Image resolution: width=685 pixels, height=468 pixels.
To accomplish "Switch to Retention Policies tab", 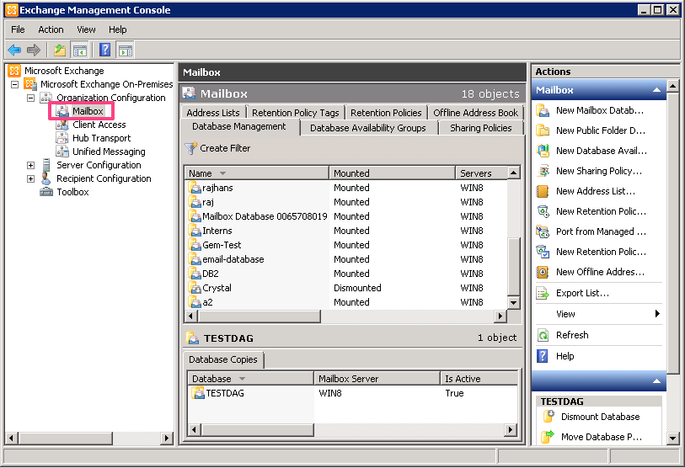I will [386, 113].
